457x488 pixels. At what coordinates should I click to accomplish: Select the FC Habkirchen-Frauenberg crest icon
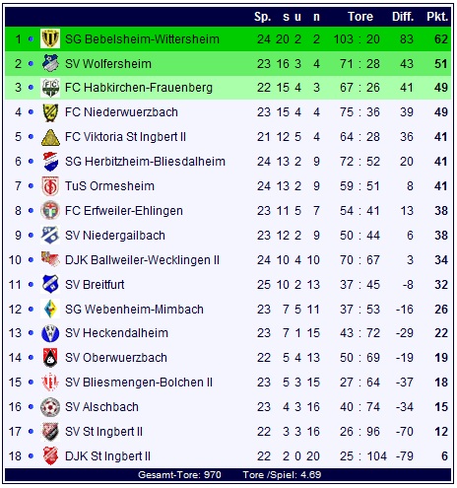(x=50, y=88)
